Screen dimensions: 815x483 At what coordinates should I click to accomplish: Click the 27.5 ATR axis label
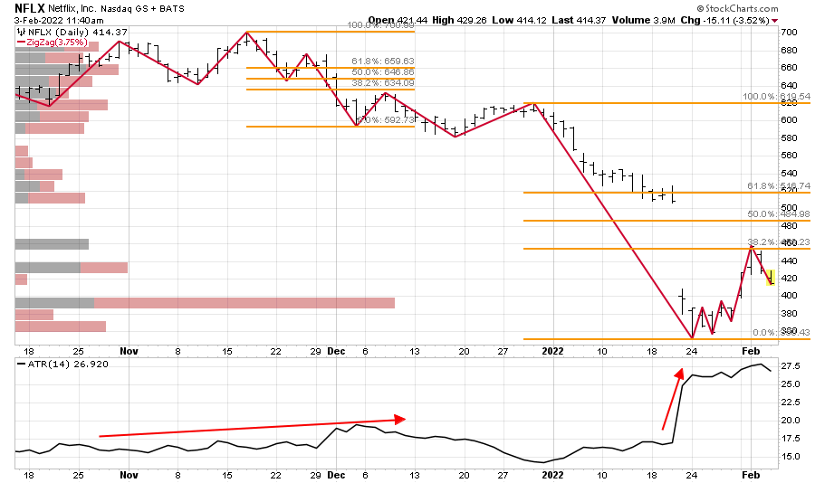pos(790,366)
